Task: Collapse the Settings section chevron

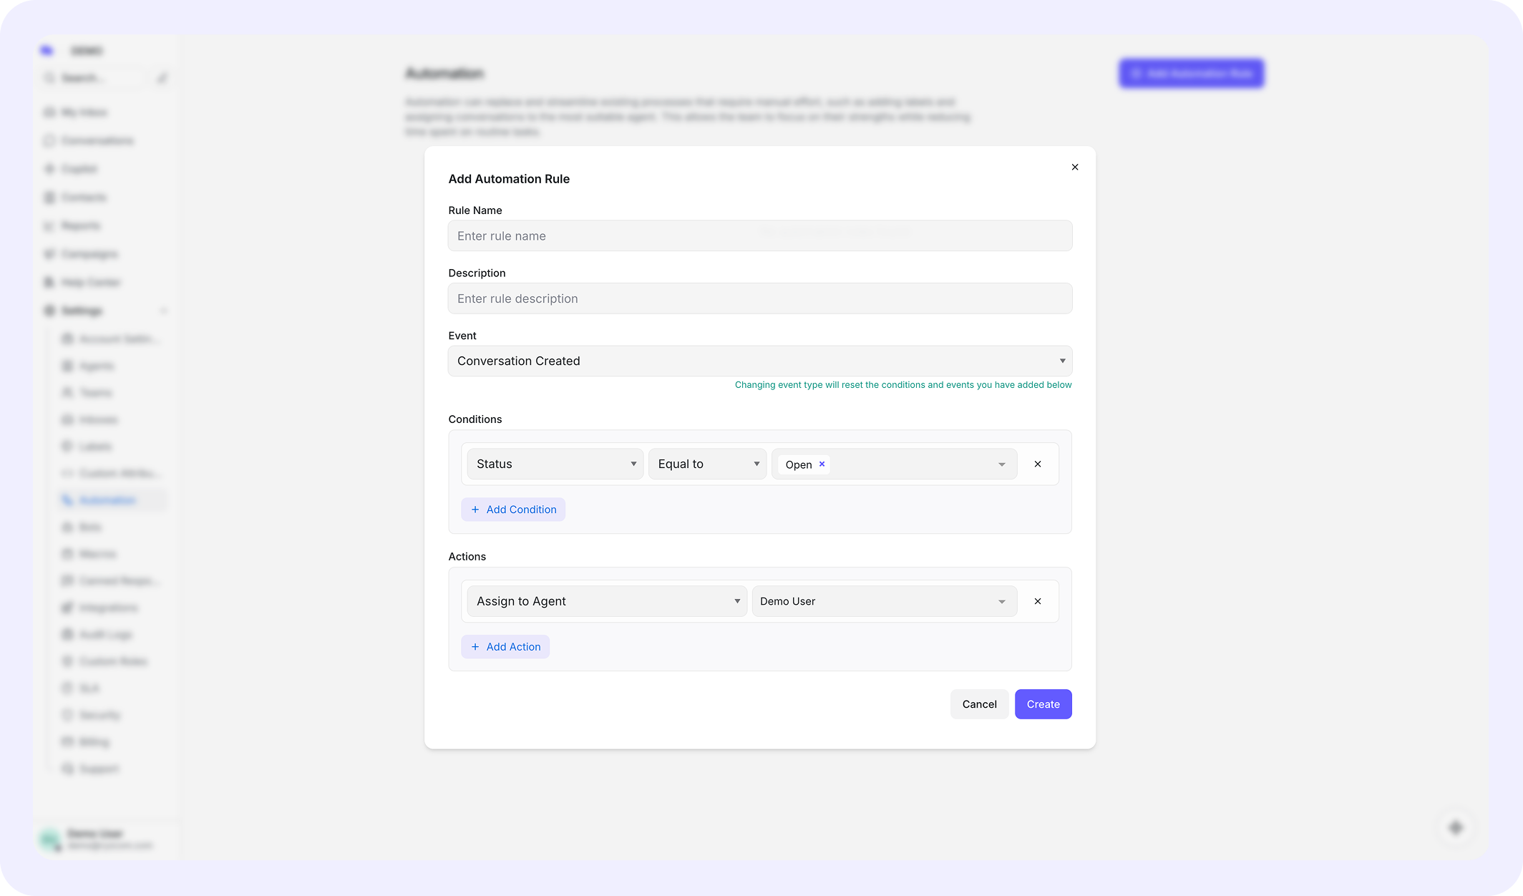Action: pyautogui.click(x=165, y=310)
